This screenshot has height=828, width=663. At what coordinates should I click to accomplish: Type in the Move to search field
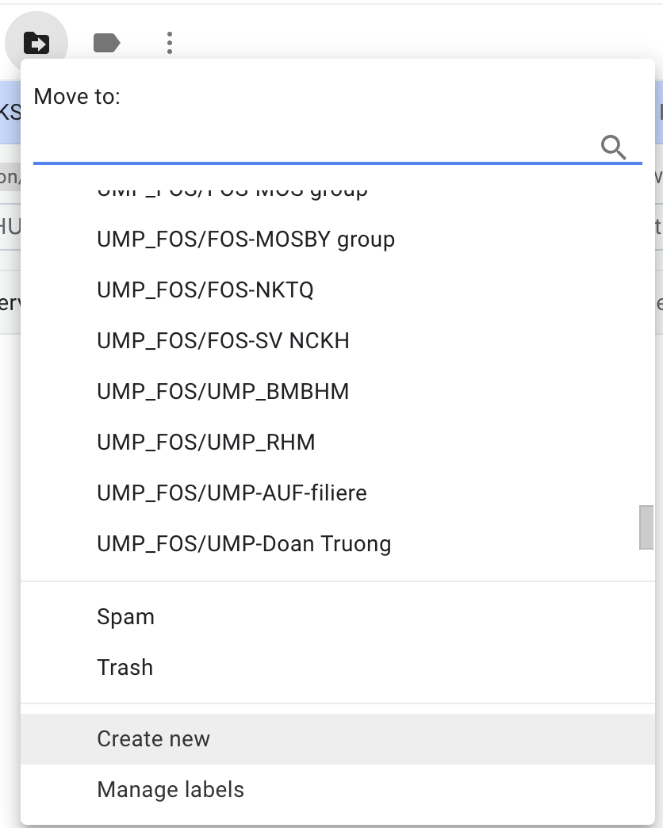click(313, 147)
